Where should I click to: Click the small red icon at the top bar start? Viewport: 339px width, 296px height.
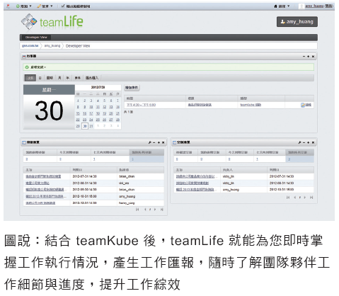click(8, 6)
